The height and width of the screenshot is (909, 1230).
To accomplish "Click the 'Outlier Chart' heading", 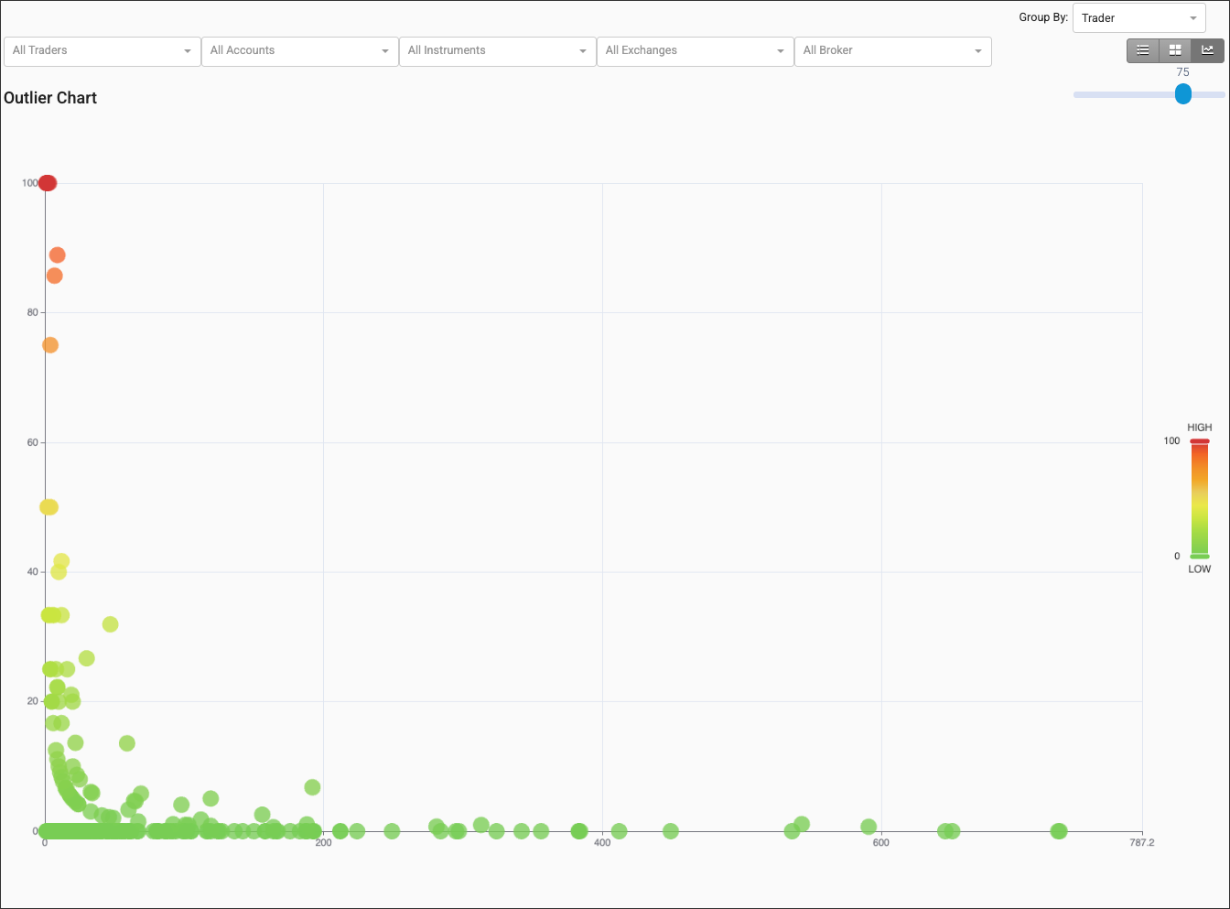I will [x=50, y=98].
